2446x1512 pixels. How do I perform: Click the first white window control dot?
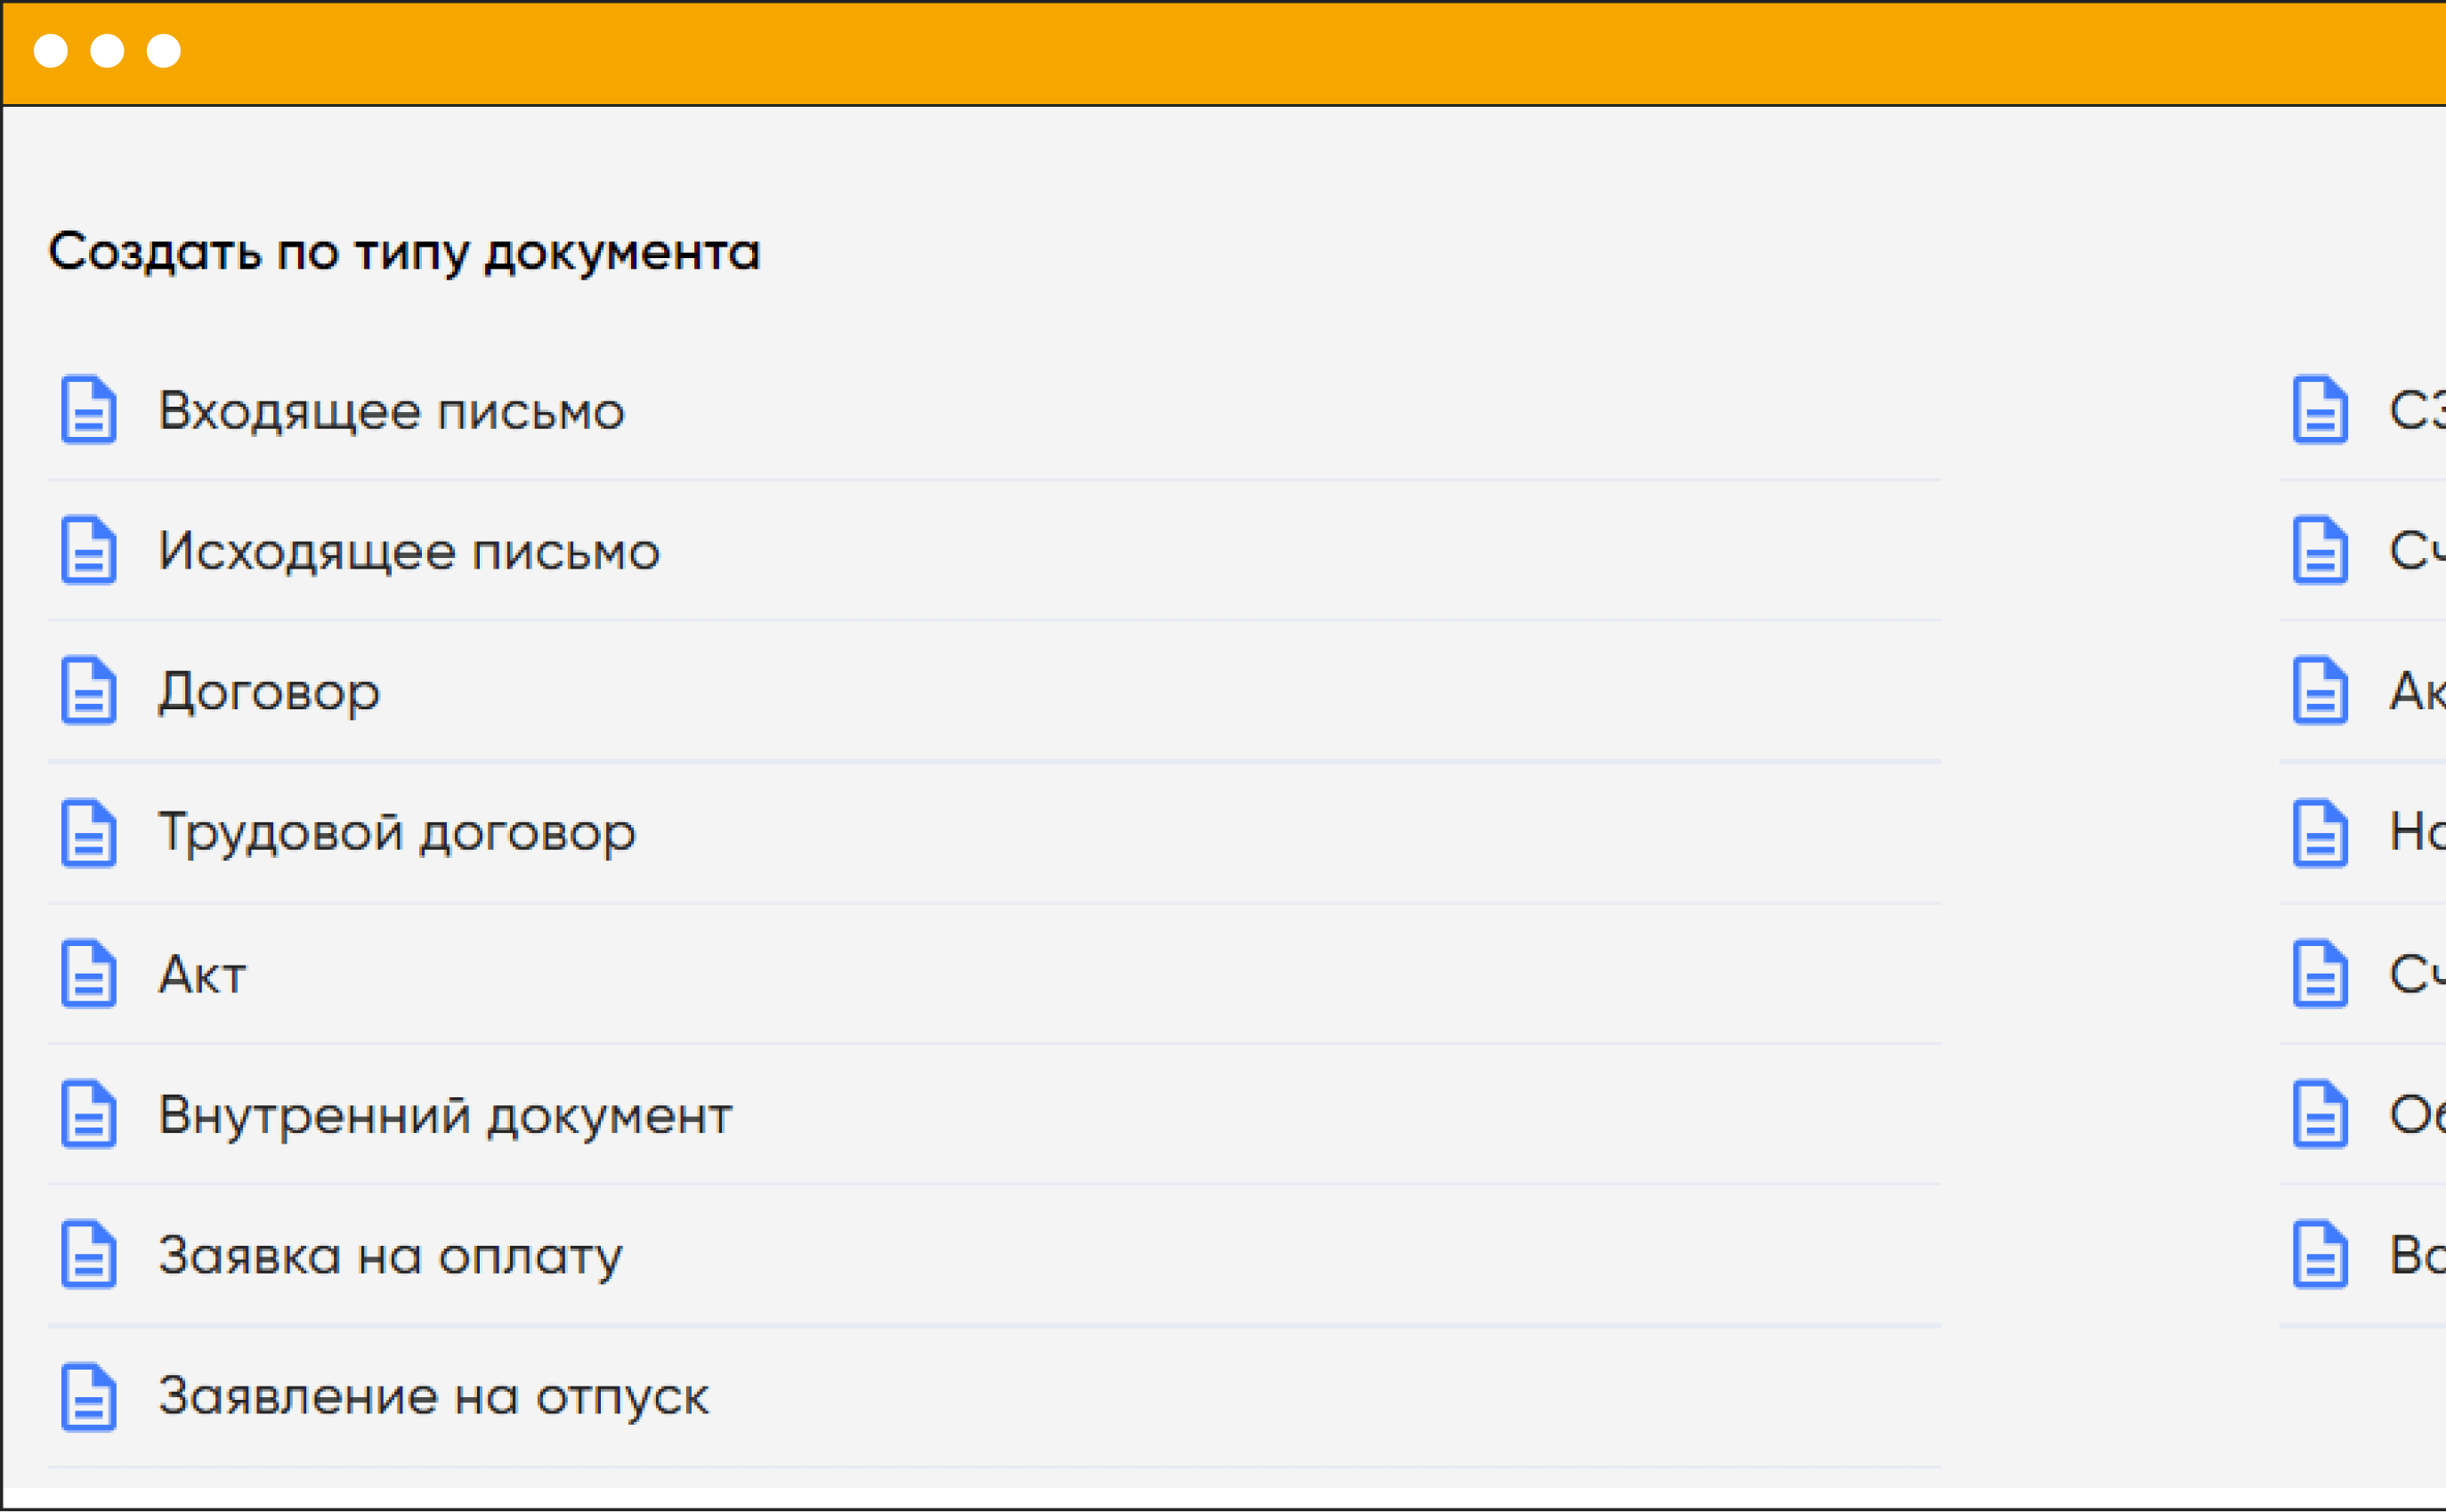(51, 51)
